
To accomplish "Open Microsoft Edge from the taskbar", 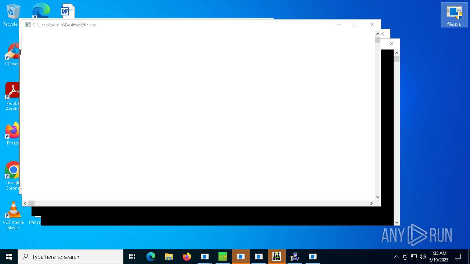I will pyautogui.click(x=151, y=257).
